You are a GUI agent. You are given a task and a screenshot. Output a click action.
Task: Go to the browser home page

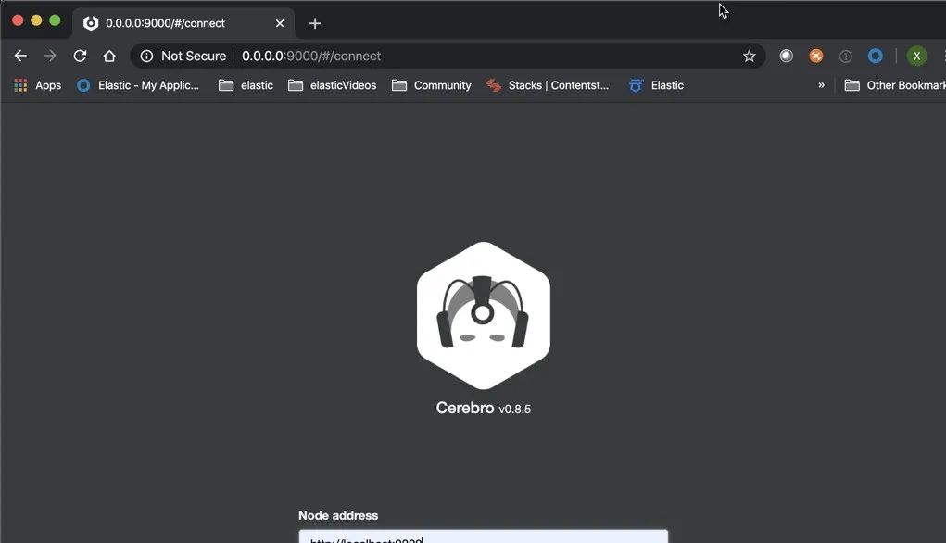(x=109, y=56)
